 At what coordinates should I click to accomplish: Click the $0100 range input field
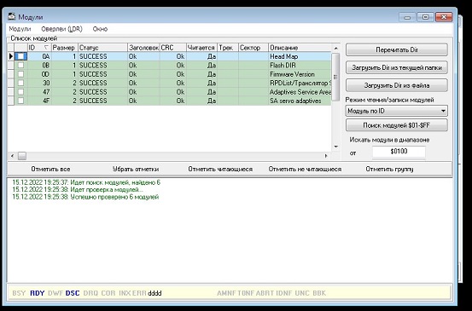coord(399,152)
